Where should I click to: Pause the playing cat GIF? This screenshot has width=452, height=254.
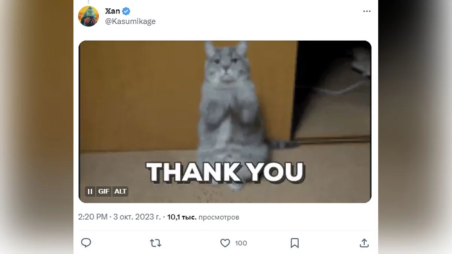click(x=90, y=192)
